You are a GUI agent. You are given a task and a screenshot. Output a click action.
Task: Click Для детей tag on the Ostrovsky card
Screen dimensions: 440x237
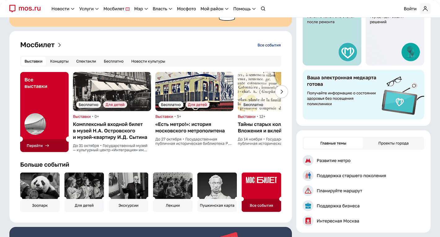[x=115, y=105]
